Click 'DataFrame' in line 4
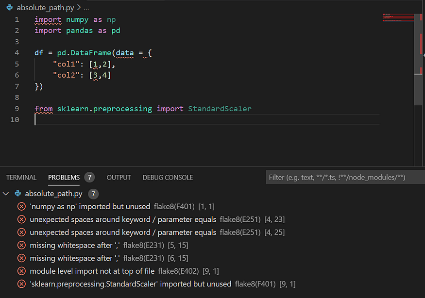This screenshot has width=425, height=298. tap(91, 53)
